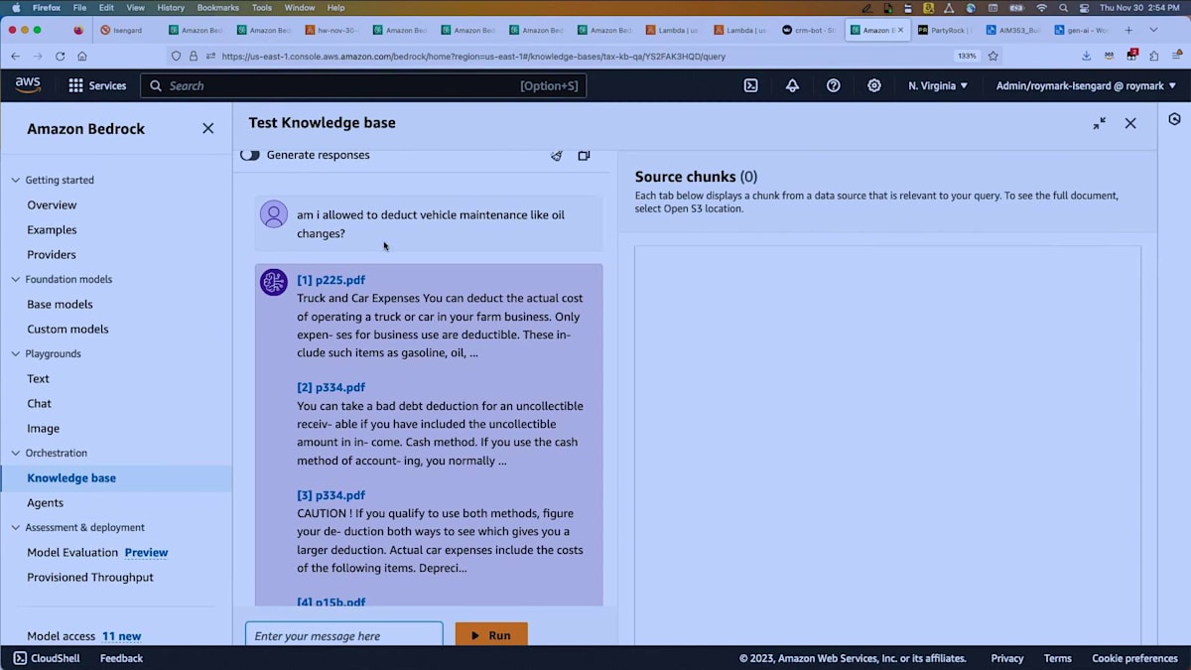This screenshot has width=1191, height=670.
Task: Open the notifications bell icon
Action: 792,85
